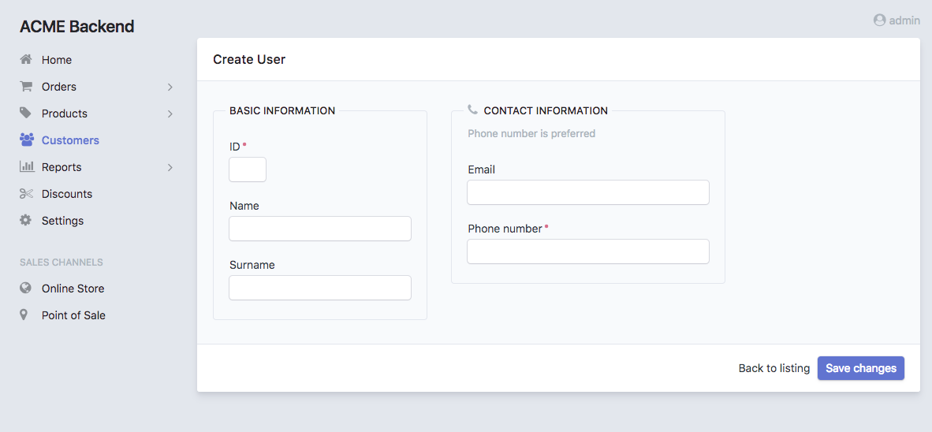Click the admin user avatar icon

[879, 20]
